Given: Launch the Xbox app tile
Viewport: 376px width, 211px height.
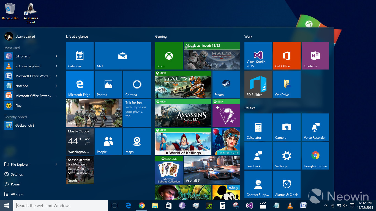Looking at the screenshot, I should pyautogui.click(x=169, y=56).
